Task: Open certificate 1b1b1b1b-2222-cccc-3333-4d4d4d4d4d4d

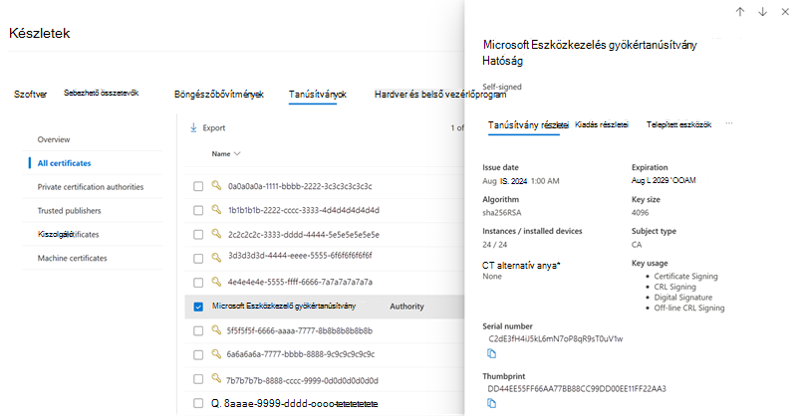Action: click(x=304, y=210)
